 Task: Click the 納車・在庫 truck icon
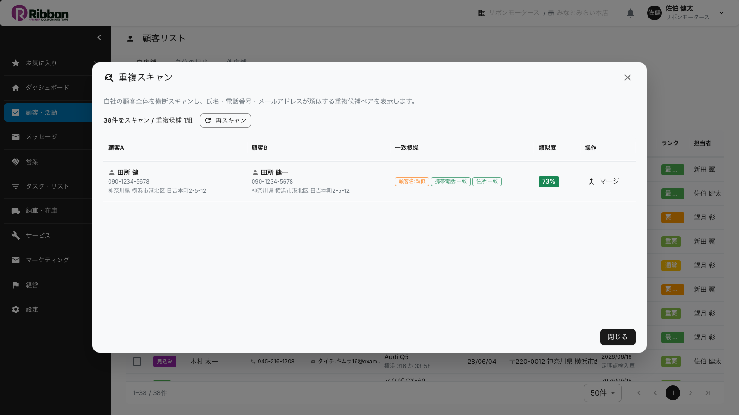16,211
